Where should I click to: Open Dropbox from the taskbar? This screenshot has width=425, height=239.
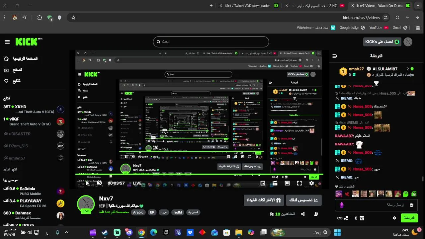(x=190, y=232)
